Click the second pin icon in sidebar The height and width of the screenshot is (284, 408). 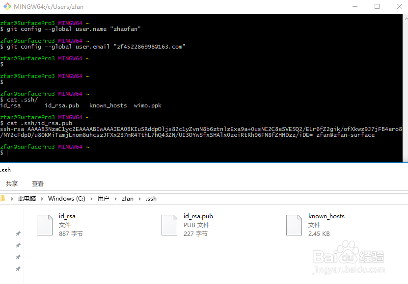click(x=18, y=245)
